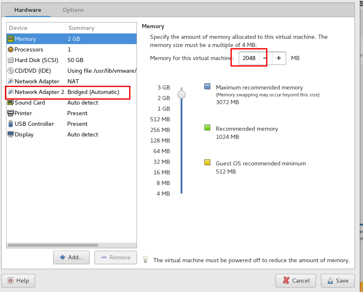Click Add to add new hardware
The height and width of the screenshot is (292, 363).
(x=71, y=257)
